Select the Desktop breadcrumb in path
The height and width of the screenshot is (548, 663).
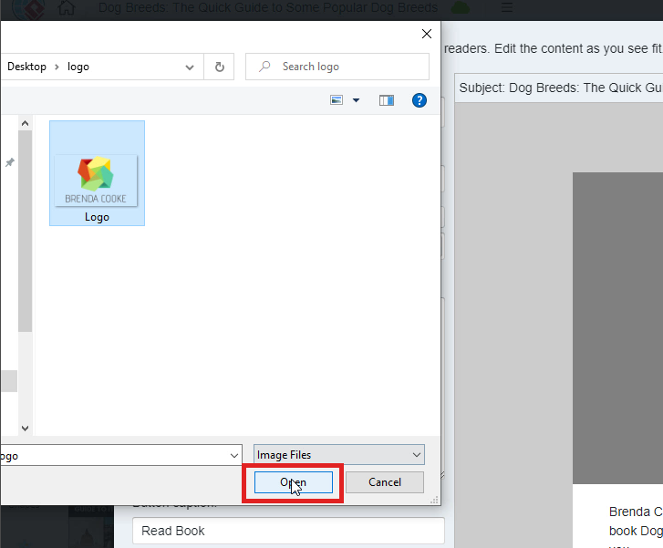coord(26,67)
